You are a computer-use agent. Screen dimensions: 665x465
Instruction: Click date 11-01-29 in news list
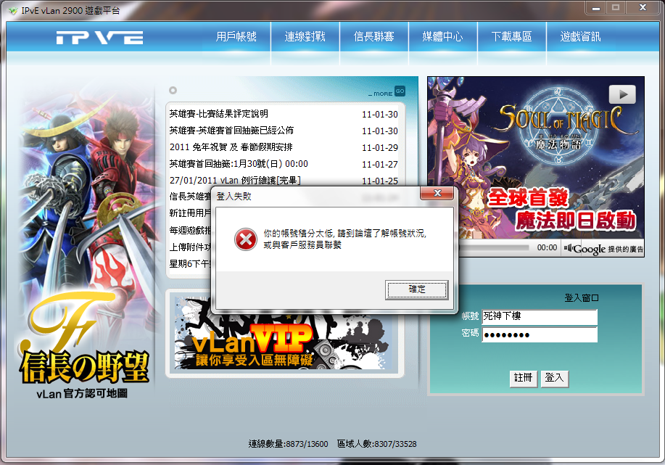[x=379, y=148]
